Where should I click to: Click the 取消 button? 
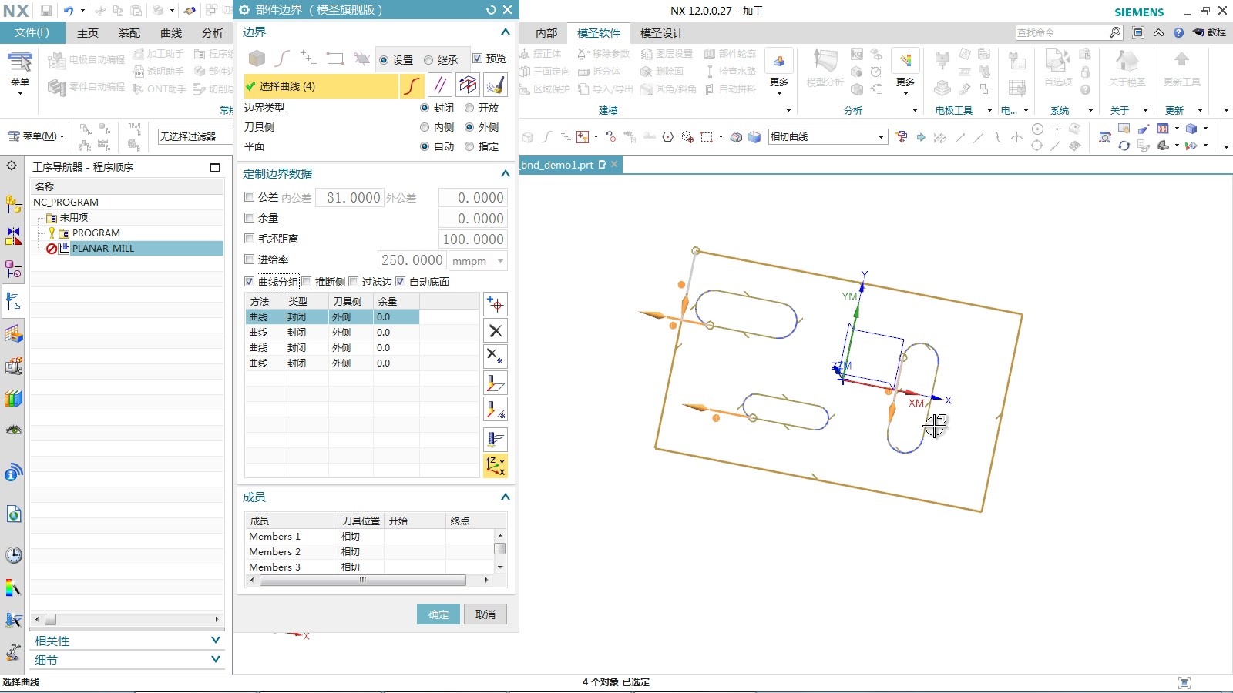[x=485, y=614]
